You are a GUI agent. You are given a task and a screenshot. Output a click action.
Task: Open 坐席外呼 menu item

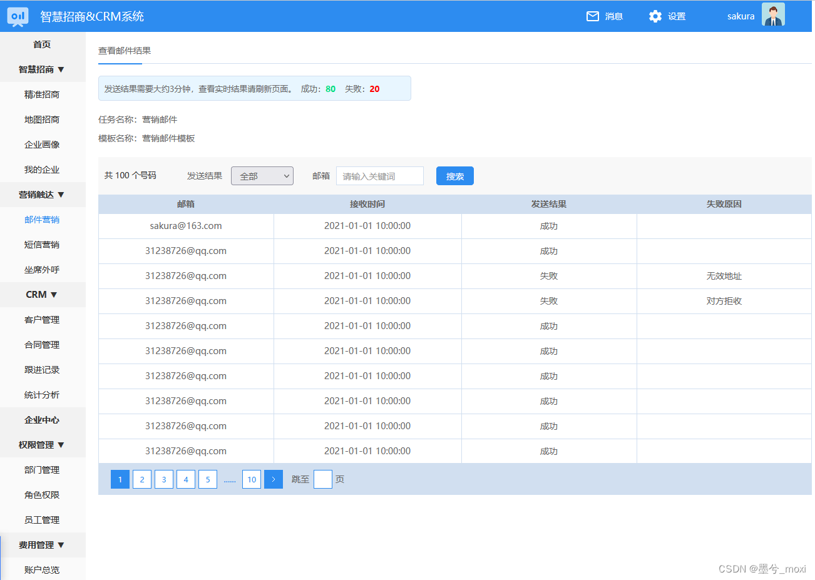42,270
